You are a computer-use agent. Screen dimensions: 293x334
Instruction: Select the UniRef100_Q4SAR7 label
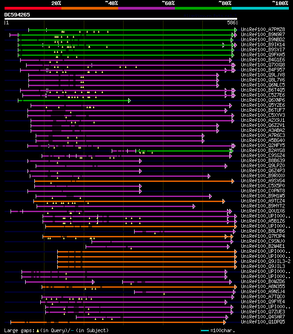(x=263, y=317)
